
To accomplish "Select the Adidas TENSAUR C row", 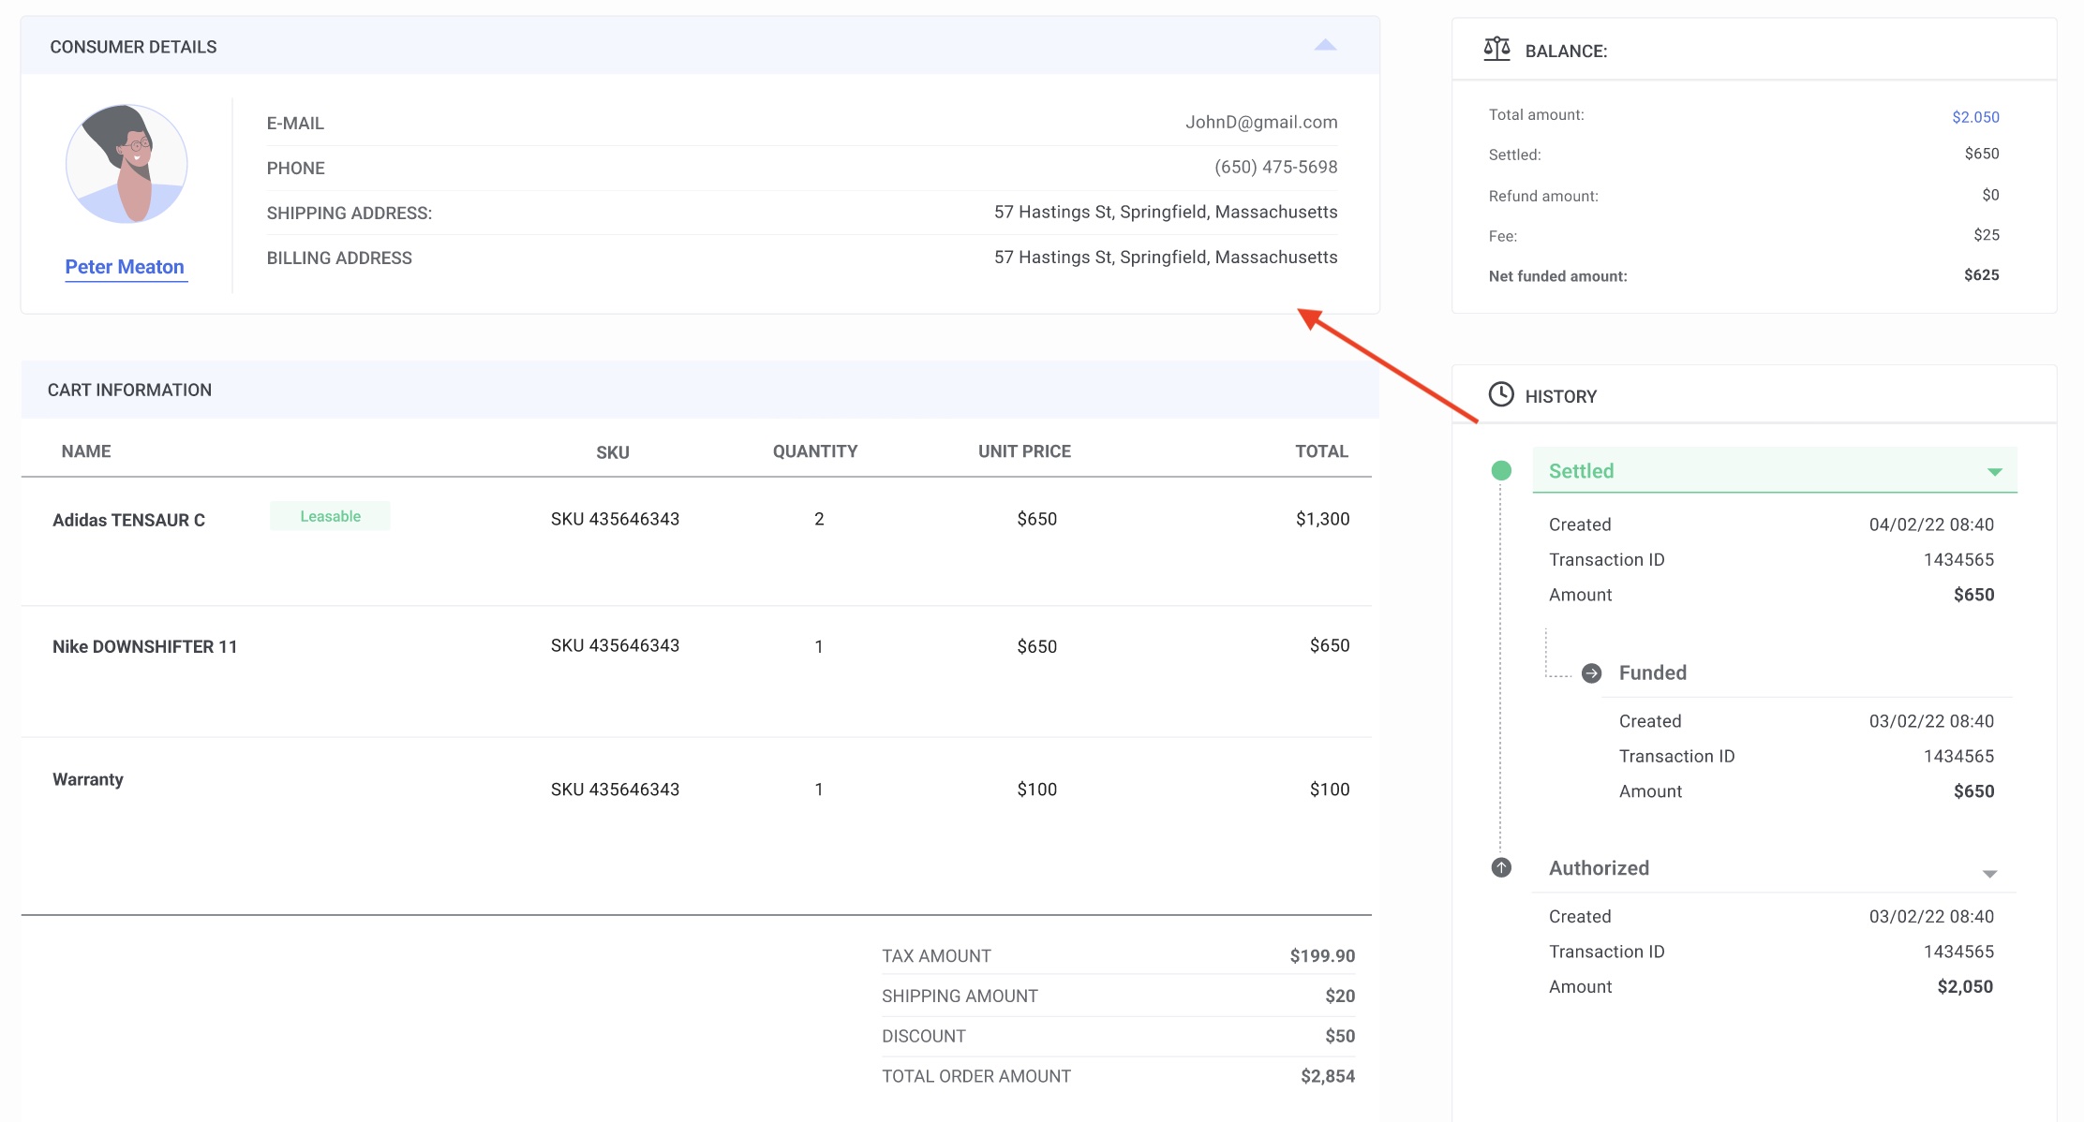I will pyautogui.click(x=128, y=520).
